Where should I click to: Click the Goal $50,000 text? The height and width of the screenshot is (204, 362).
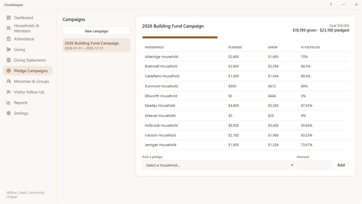[339, 26]
